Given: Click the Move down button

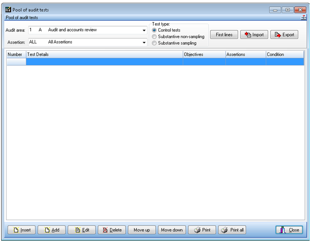Looking at the screenshot, I should click(172, 230).
